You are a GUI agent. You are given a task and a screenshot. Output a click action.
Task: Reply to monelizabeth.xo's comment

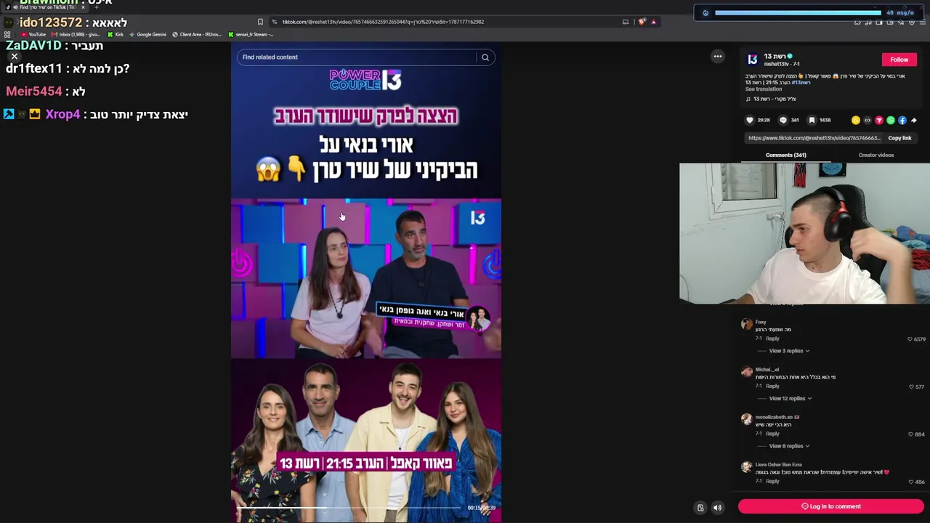coord(772,434)
